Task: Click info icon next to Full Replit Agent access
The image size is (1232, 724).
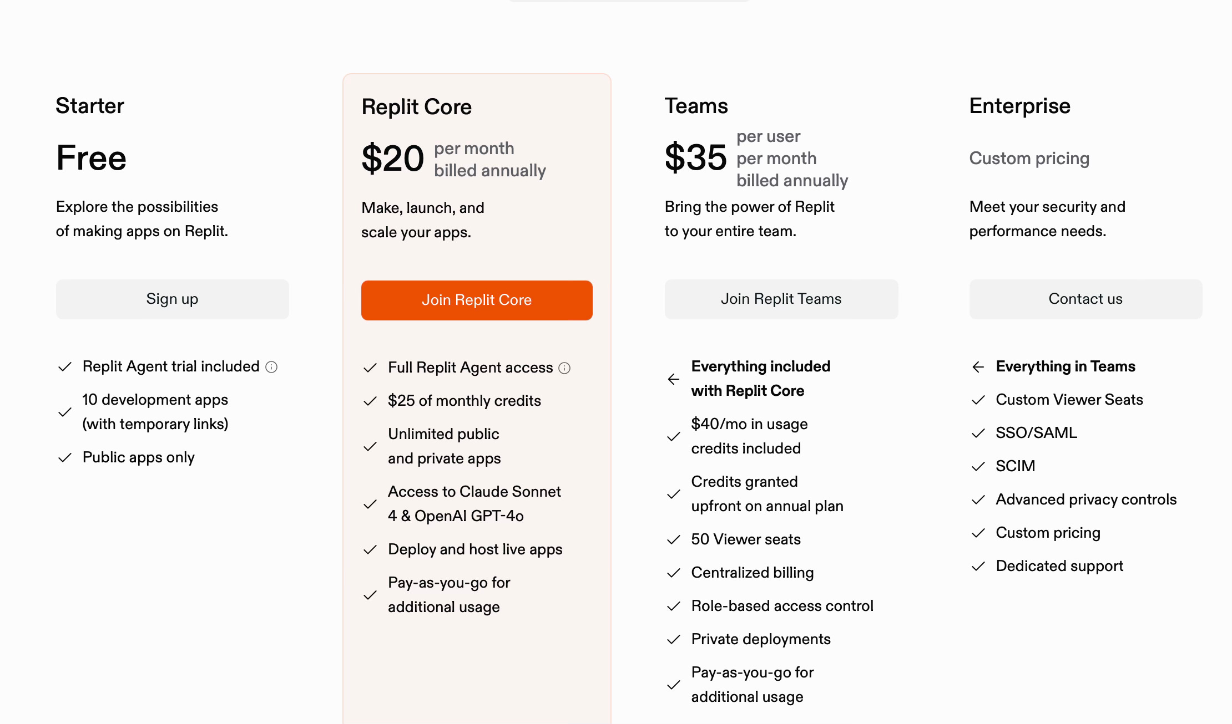Action: pyautogui.click(x=564, y=368)
